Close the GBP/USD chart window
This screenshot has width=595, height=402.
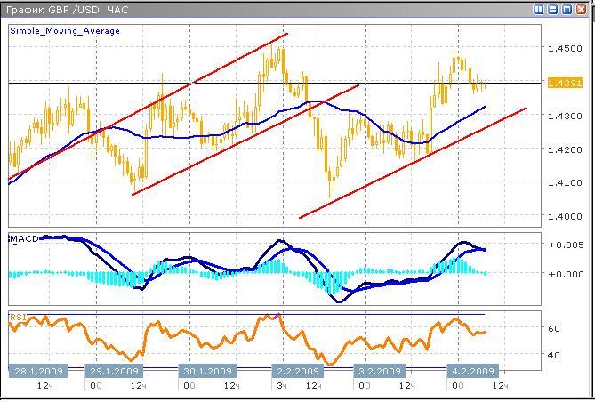point(582,9)
